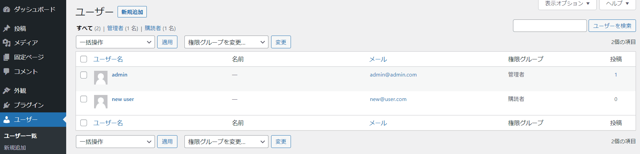This screenshot has width=640, height=154.
Task: Open the top 権限グループを変更 dropdown
Action: pos(226,42)
